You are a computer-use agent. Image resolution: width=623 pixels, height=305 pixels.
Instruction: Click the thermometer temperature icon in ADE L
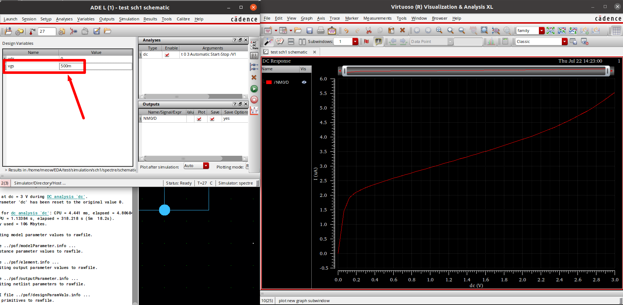[x=32, y=31]
